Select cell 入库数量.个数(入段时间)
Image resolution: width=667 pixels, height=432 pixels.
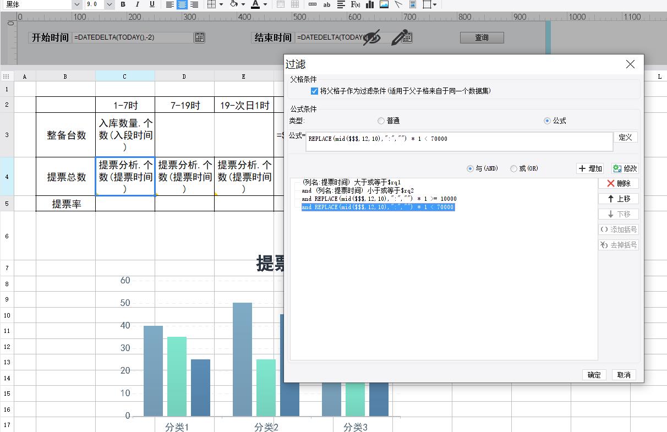pyautogui.click(x=125, y=135)
